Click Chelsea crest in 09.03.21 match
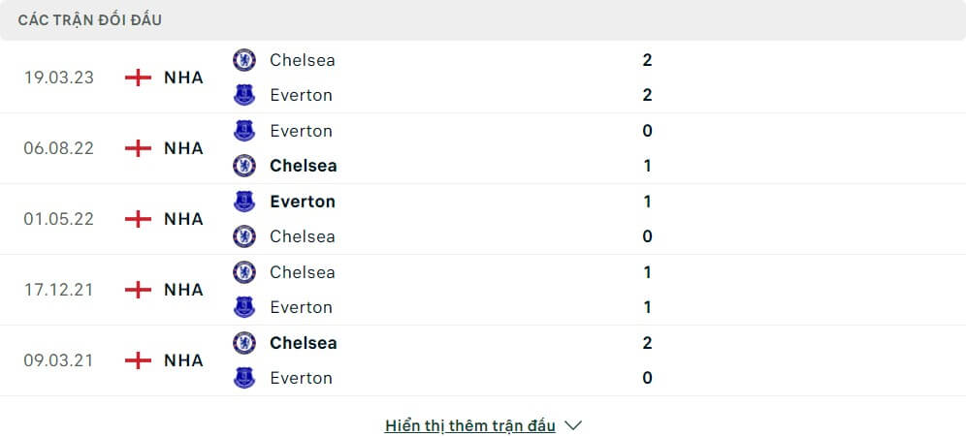Screen dimensions: 966x437 click(244, 343)
